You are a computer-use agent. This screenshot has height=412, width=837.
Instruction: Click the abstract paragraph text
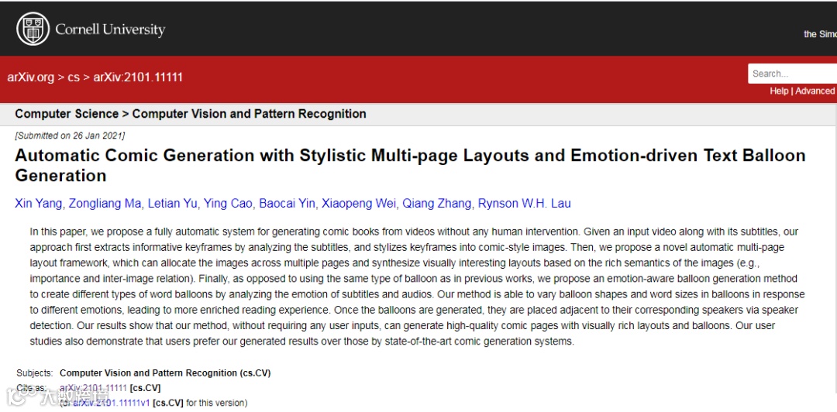tap(418, 287)
